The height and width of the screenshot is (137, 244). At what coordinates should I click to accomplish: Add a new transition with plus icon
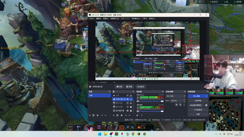[177, 105]
